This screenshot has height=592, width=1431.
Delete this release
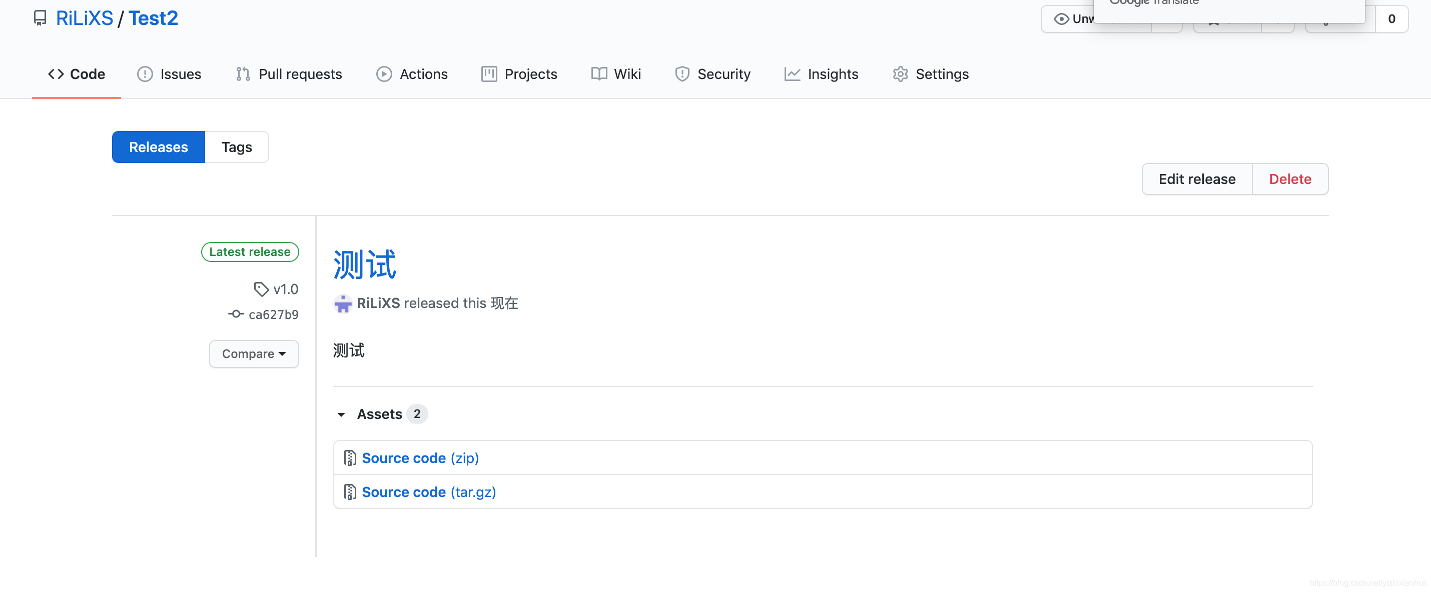1290,179
